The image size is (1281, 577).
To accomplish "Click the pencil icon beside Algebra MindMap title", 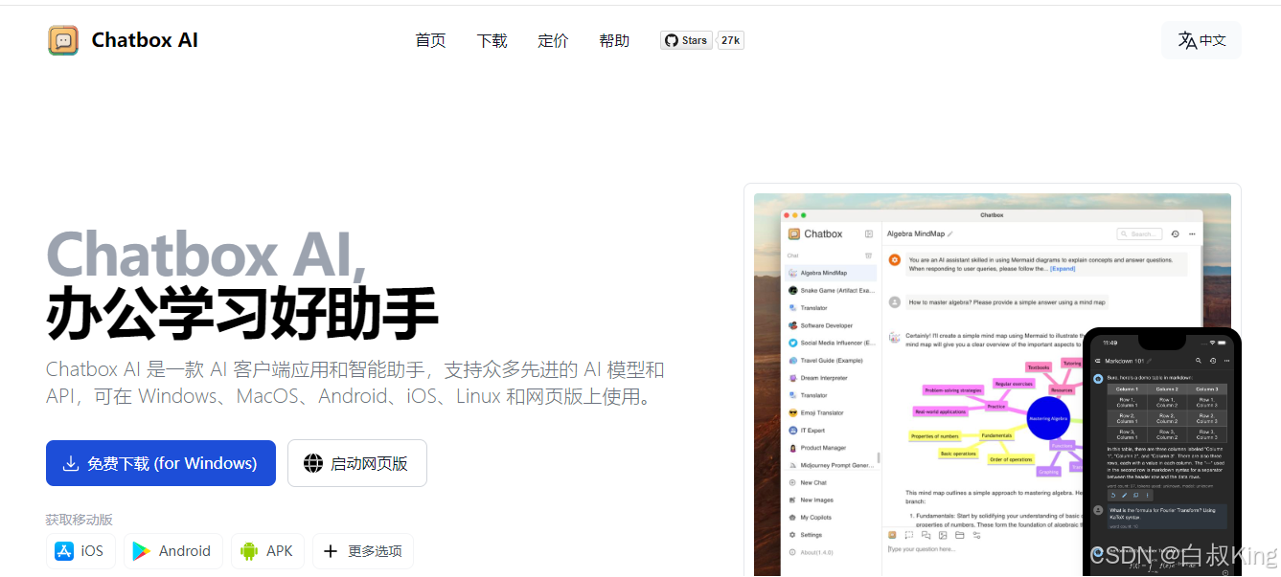I will pos(950,233).
